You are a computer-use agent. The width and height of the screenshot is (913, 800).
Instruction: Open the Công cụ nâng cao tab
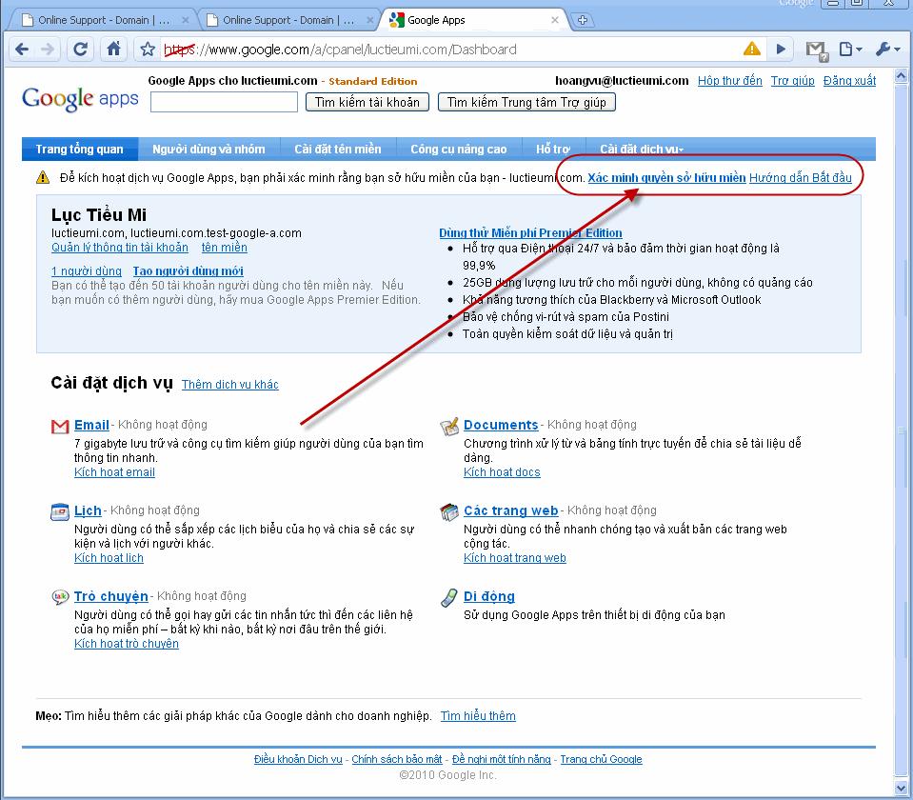(x=459, y=150)
